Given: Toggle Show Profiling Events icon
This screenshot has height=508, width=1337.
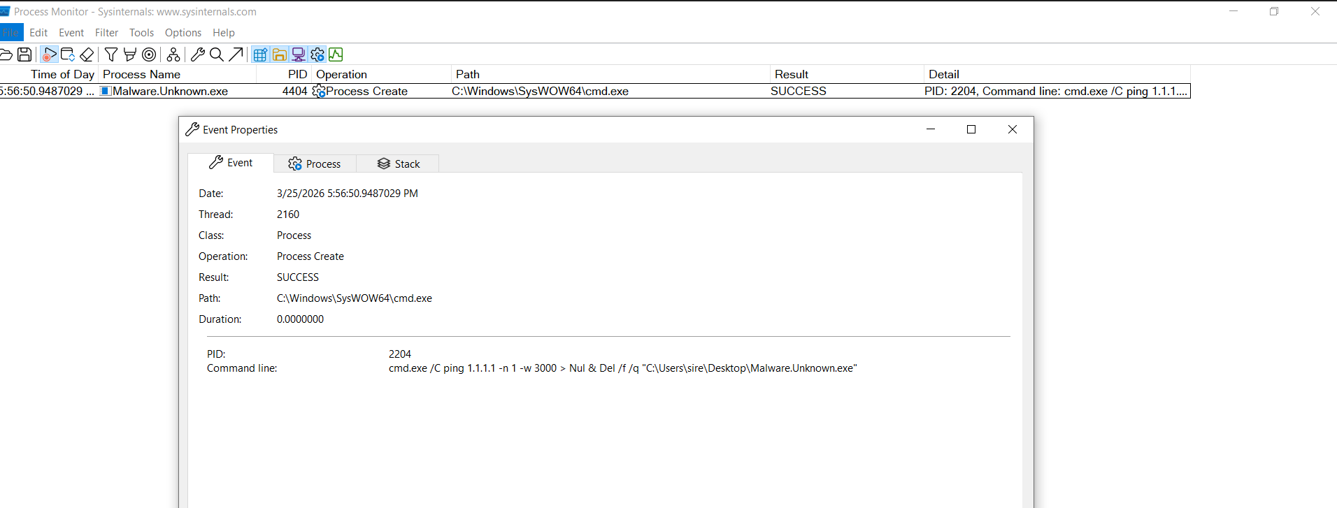Looking at the screenshot, I should tap(336, 55).
